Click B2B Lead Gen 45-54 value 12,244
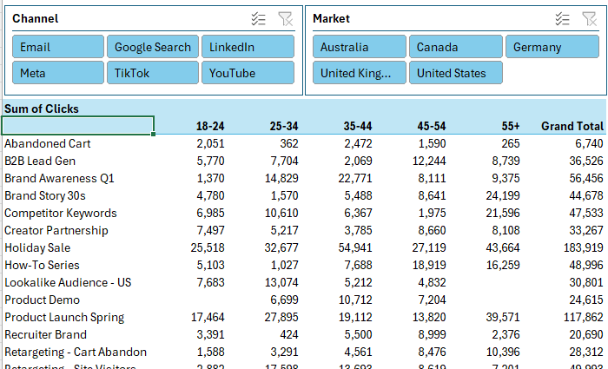The height and width of the screenshot is (369, 608). point(429,161)
